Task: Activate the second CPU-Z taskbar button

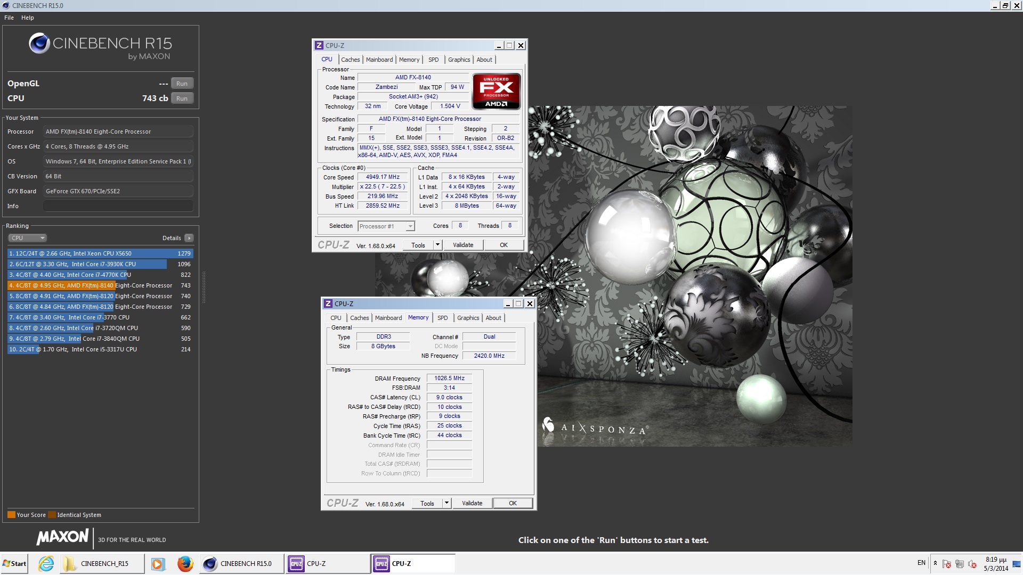Action: click(x=413, y=563)
